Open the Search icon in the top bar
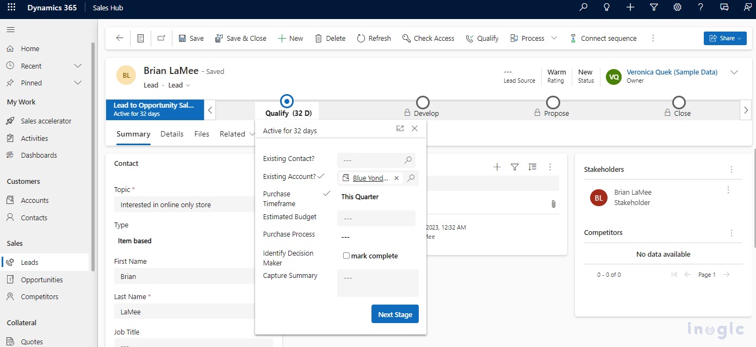This screenshot has height=347, width=756. (x=583, y=7)
